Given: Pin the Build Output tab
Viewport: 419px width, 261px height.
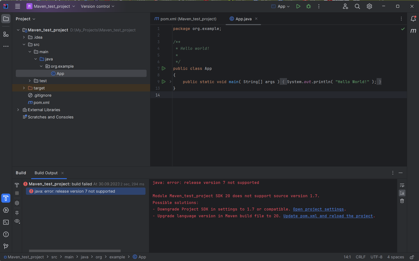Looking at the screenshot, I should 17,213.
